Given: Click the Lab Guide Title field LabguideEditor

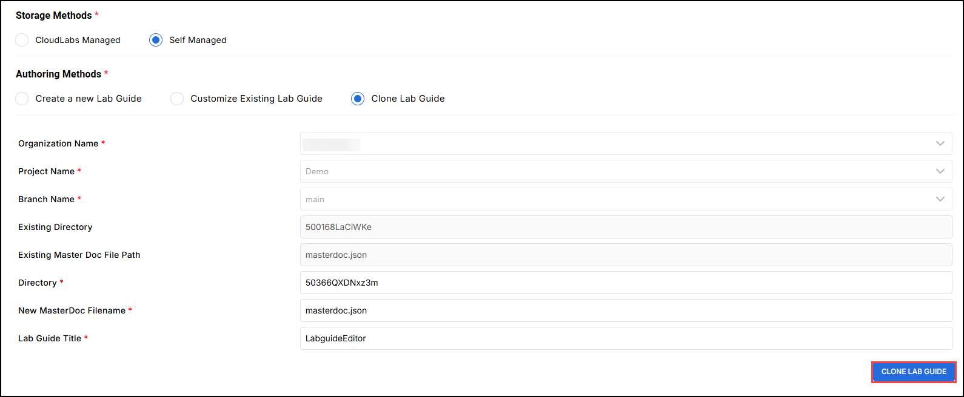Looking at the screenshot, I should [626, 338].
